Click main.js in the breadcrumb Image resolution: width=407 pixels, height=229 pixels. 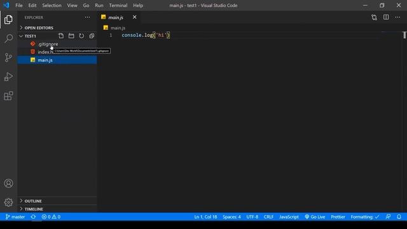[118, 28]
